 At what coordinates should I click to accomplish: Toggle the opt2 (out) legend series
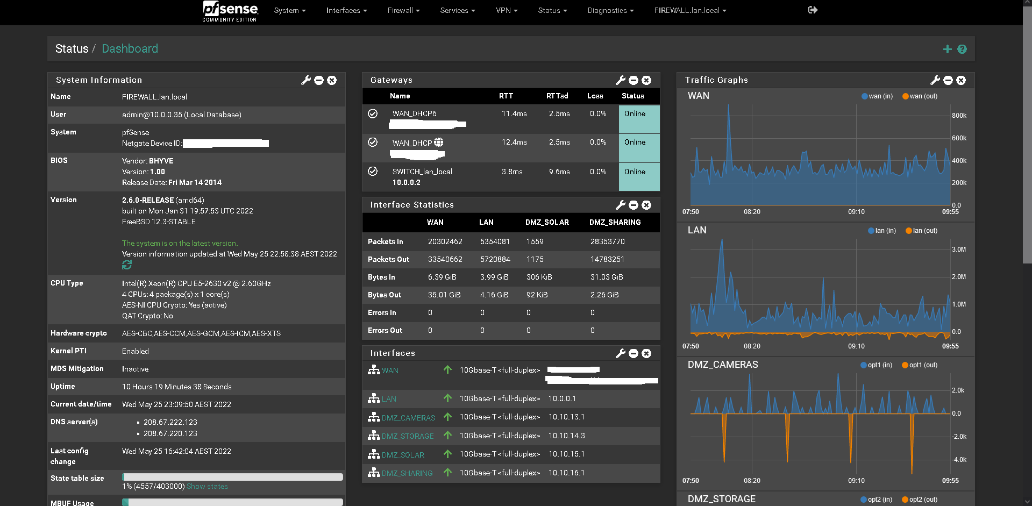[920, 500]
